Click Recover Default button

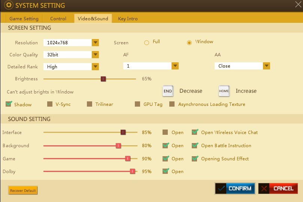(x=23, y=190)
